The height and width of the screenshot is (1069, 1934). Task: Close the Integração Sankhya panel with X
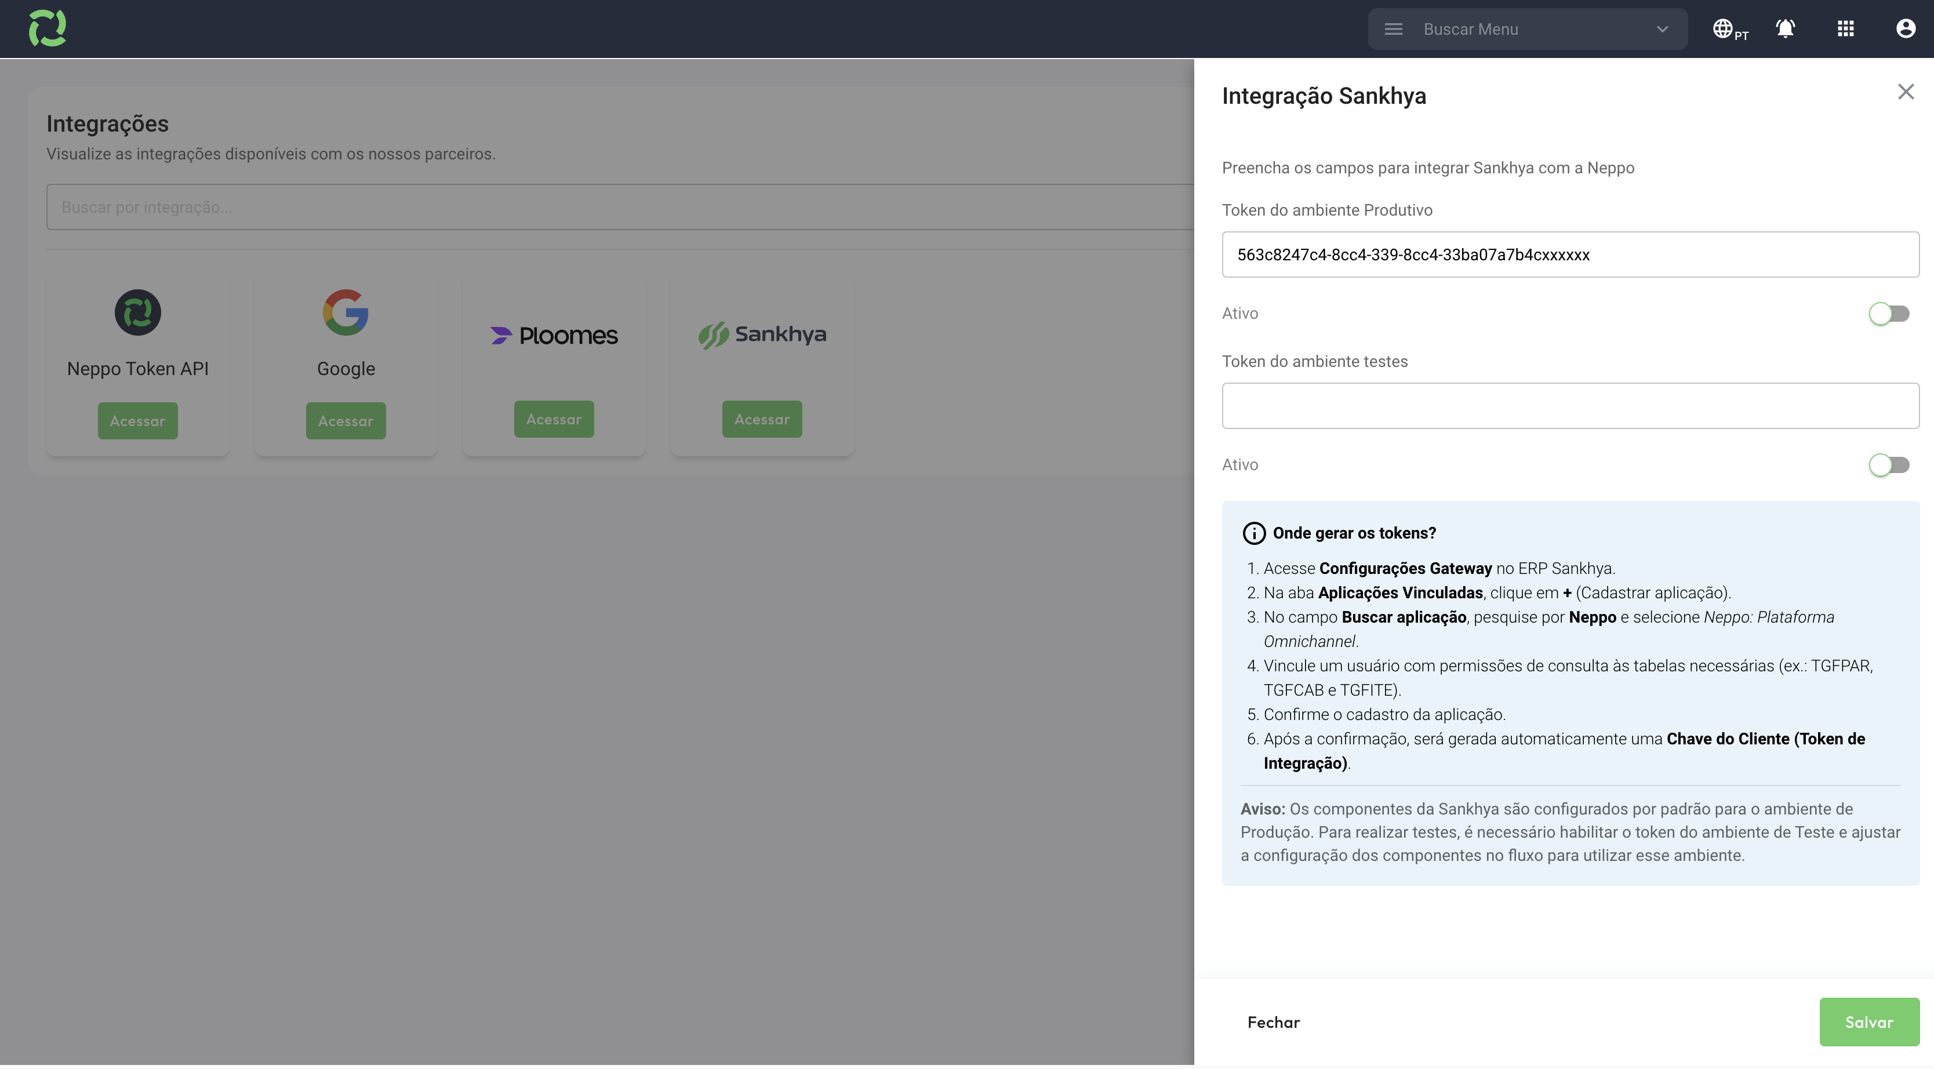pos(1906,92)
